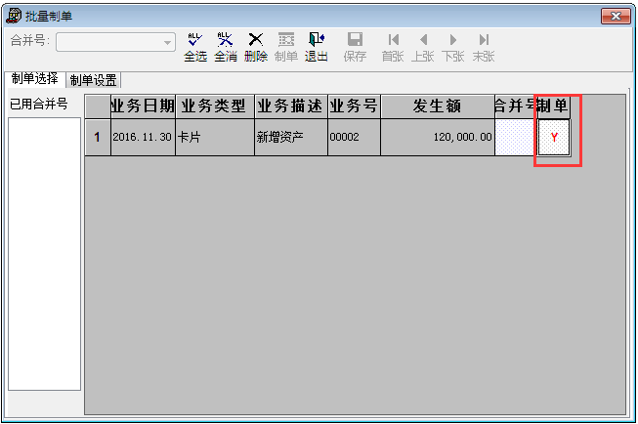Select the 制单选择 tab
This screenshot has width=638, height=424.
[x=34, y=79]
